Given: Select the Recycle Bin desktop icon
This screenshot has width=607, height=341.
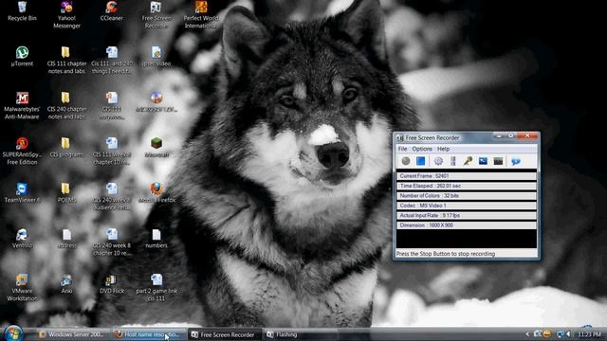Looking at the screenshot, I should click(22, 11).
